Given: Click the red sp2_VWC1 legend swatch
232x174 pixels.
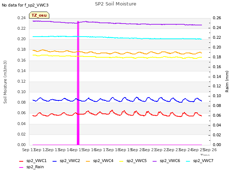Looking at the screenshot, I should coord(21,161).
